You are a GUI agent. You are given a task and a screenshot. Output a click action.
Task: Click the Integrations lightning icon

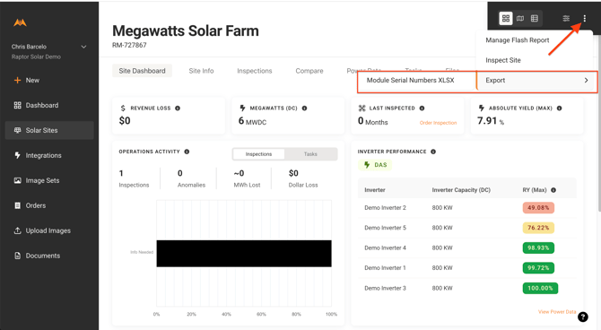point(17,155)
